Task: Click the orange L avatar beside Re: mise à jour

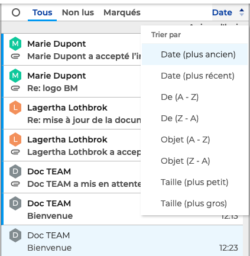Action: pos(15,108)
